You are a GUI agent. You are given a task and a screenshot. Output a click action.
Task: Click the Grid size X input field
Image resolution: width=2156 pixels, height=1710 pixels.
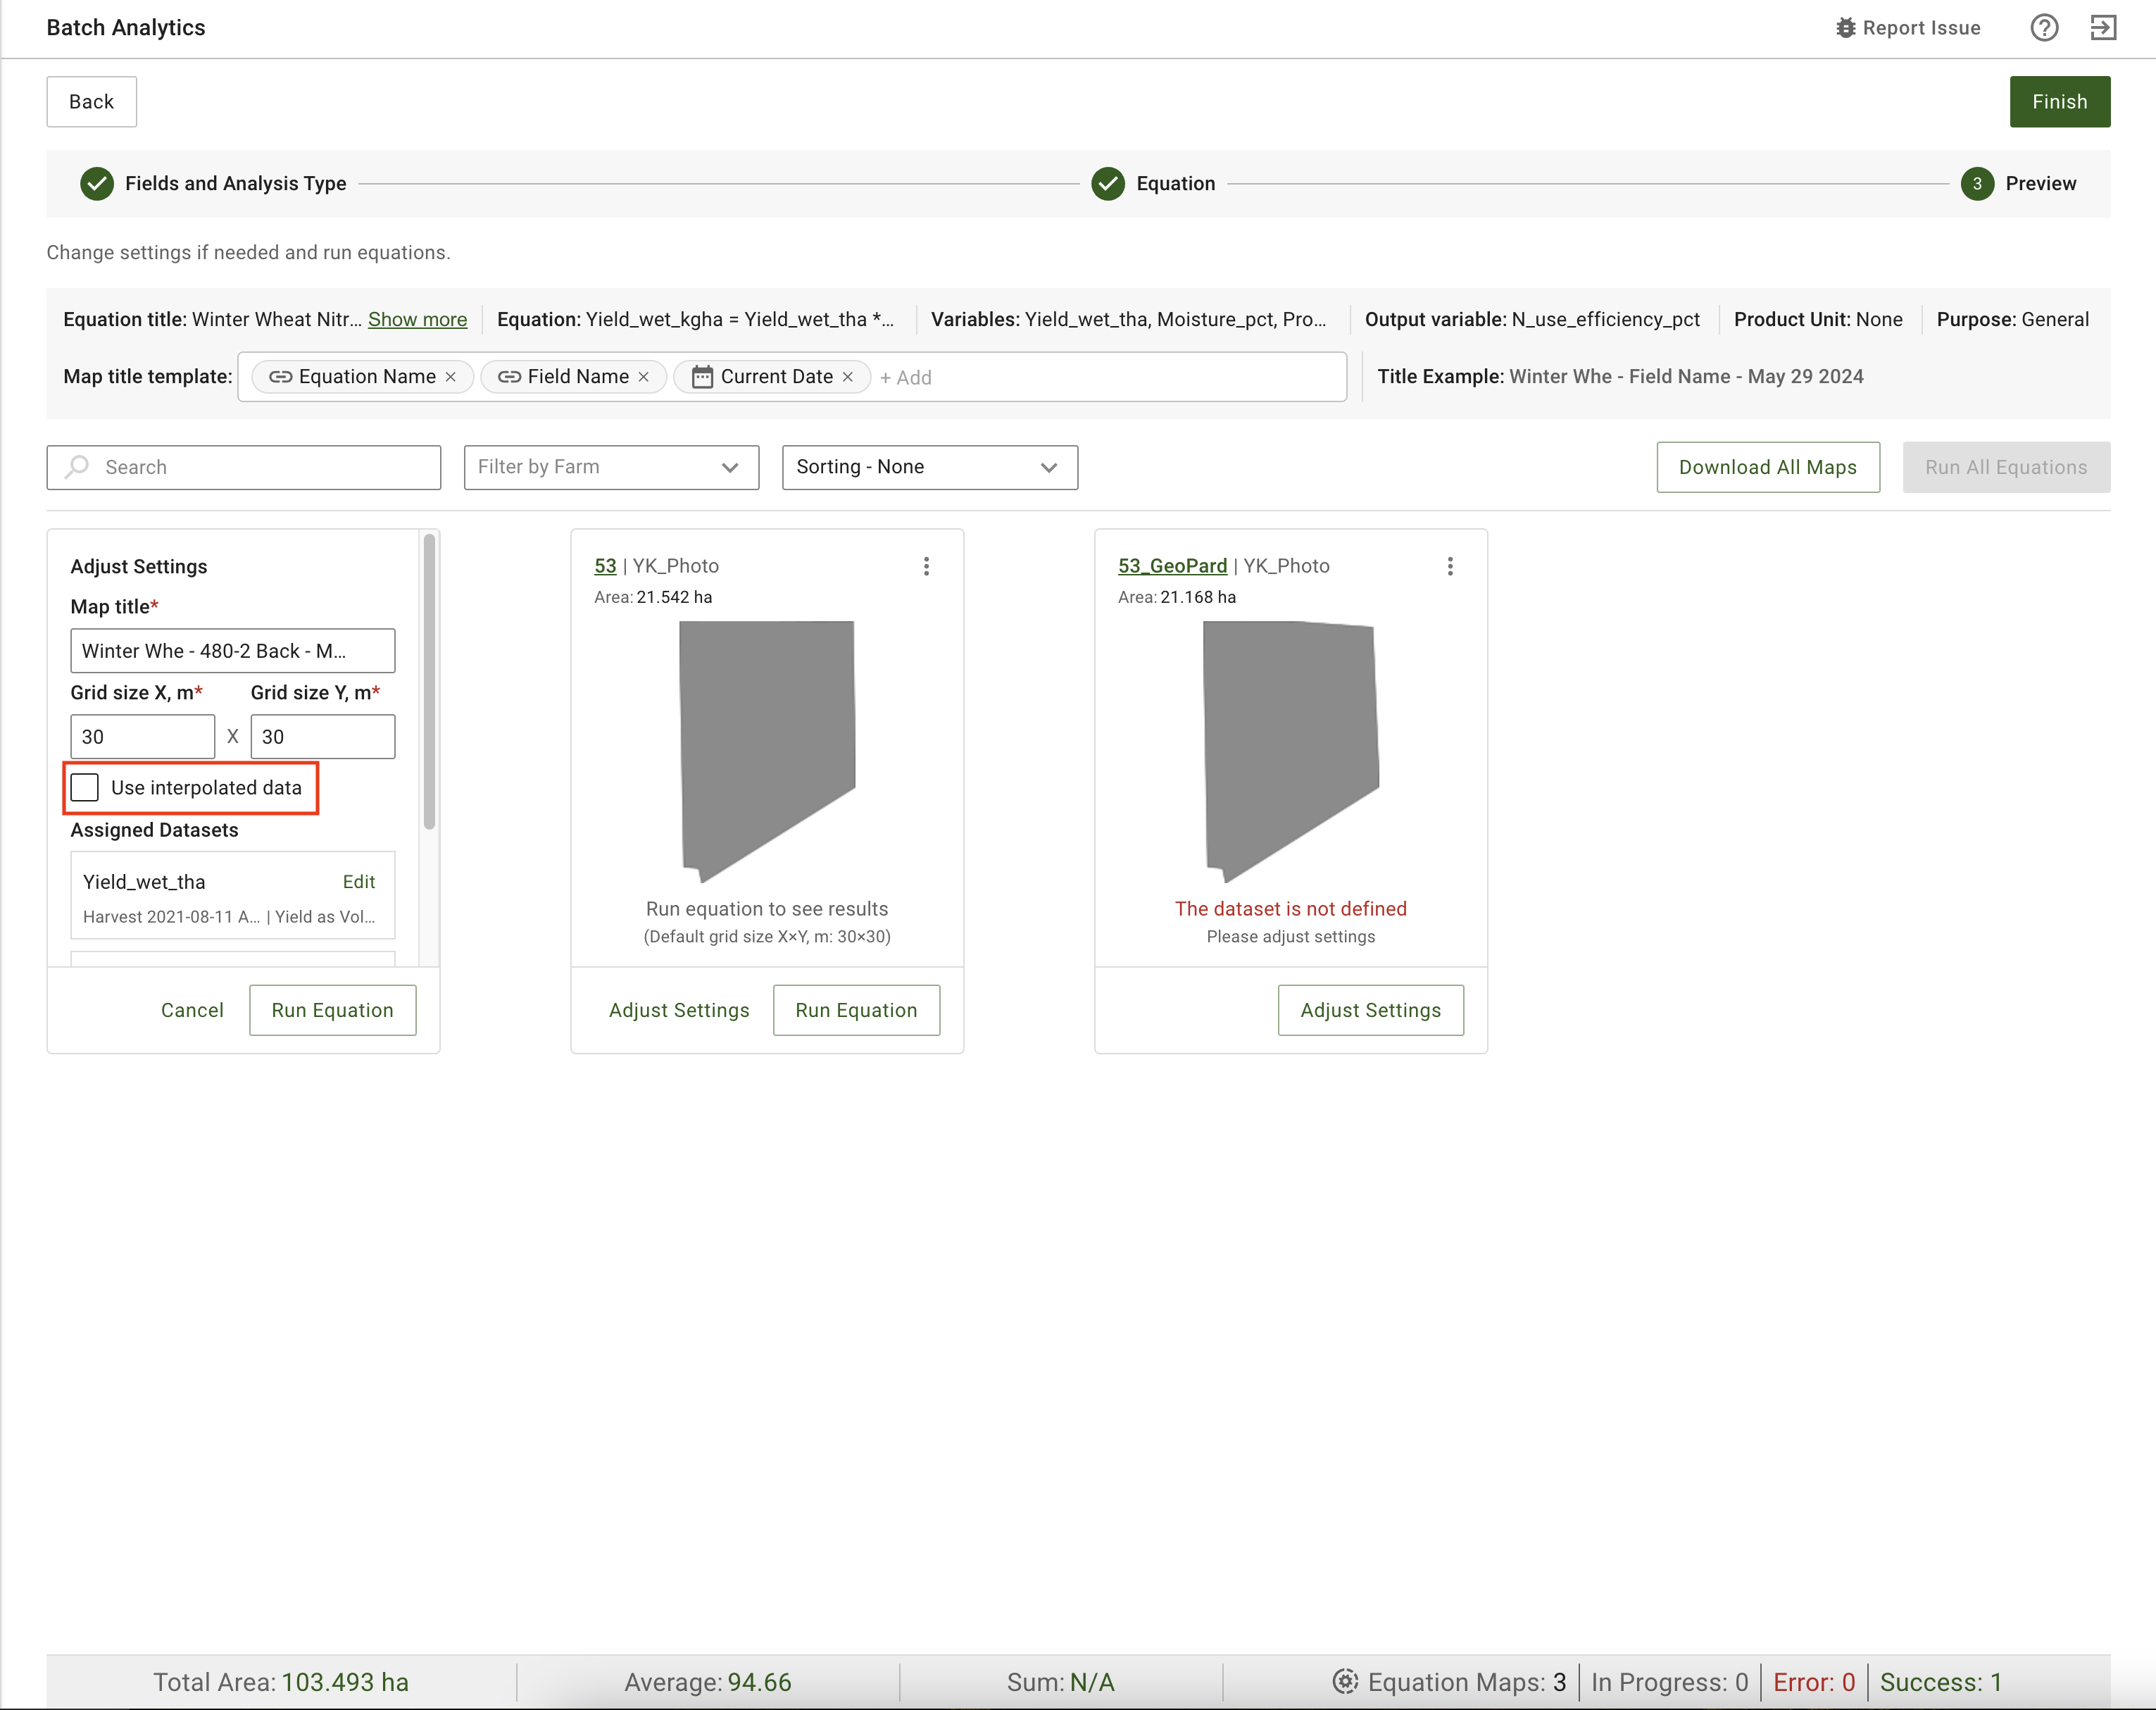click(142, 737)
